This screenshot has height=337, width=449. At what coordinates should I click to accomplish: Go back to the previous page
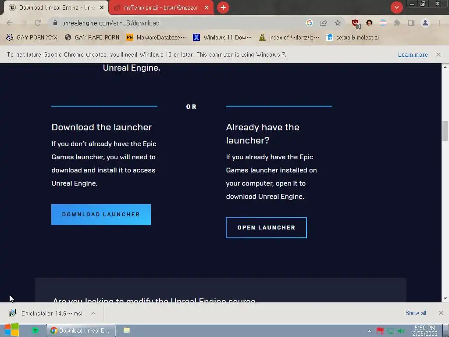10,23
